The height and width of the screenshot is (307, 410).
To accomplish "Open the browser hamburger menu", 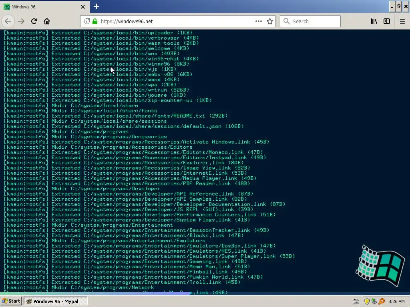I will coord(402,21).
